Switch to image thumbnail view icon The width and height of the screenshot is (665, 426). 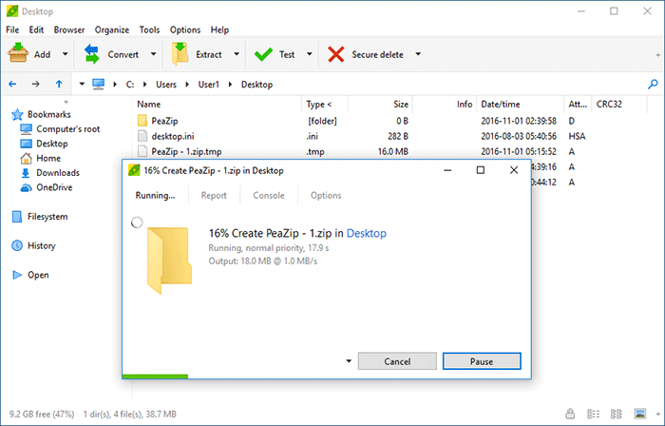[640, 414]
